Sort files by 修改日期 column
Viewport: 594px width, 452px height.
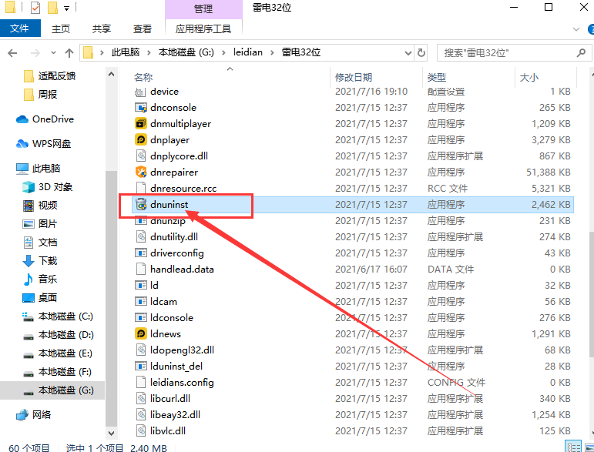click(353, 77)
